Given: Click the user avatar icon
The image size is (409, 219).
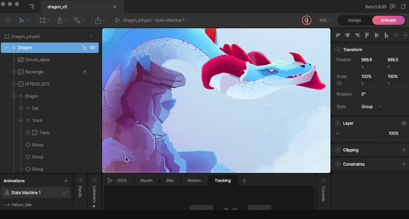Looking at the screenshot, I should click(307, 20).
